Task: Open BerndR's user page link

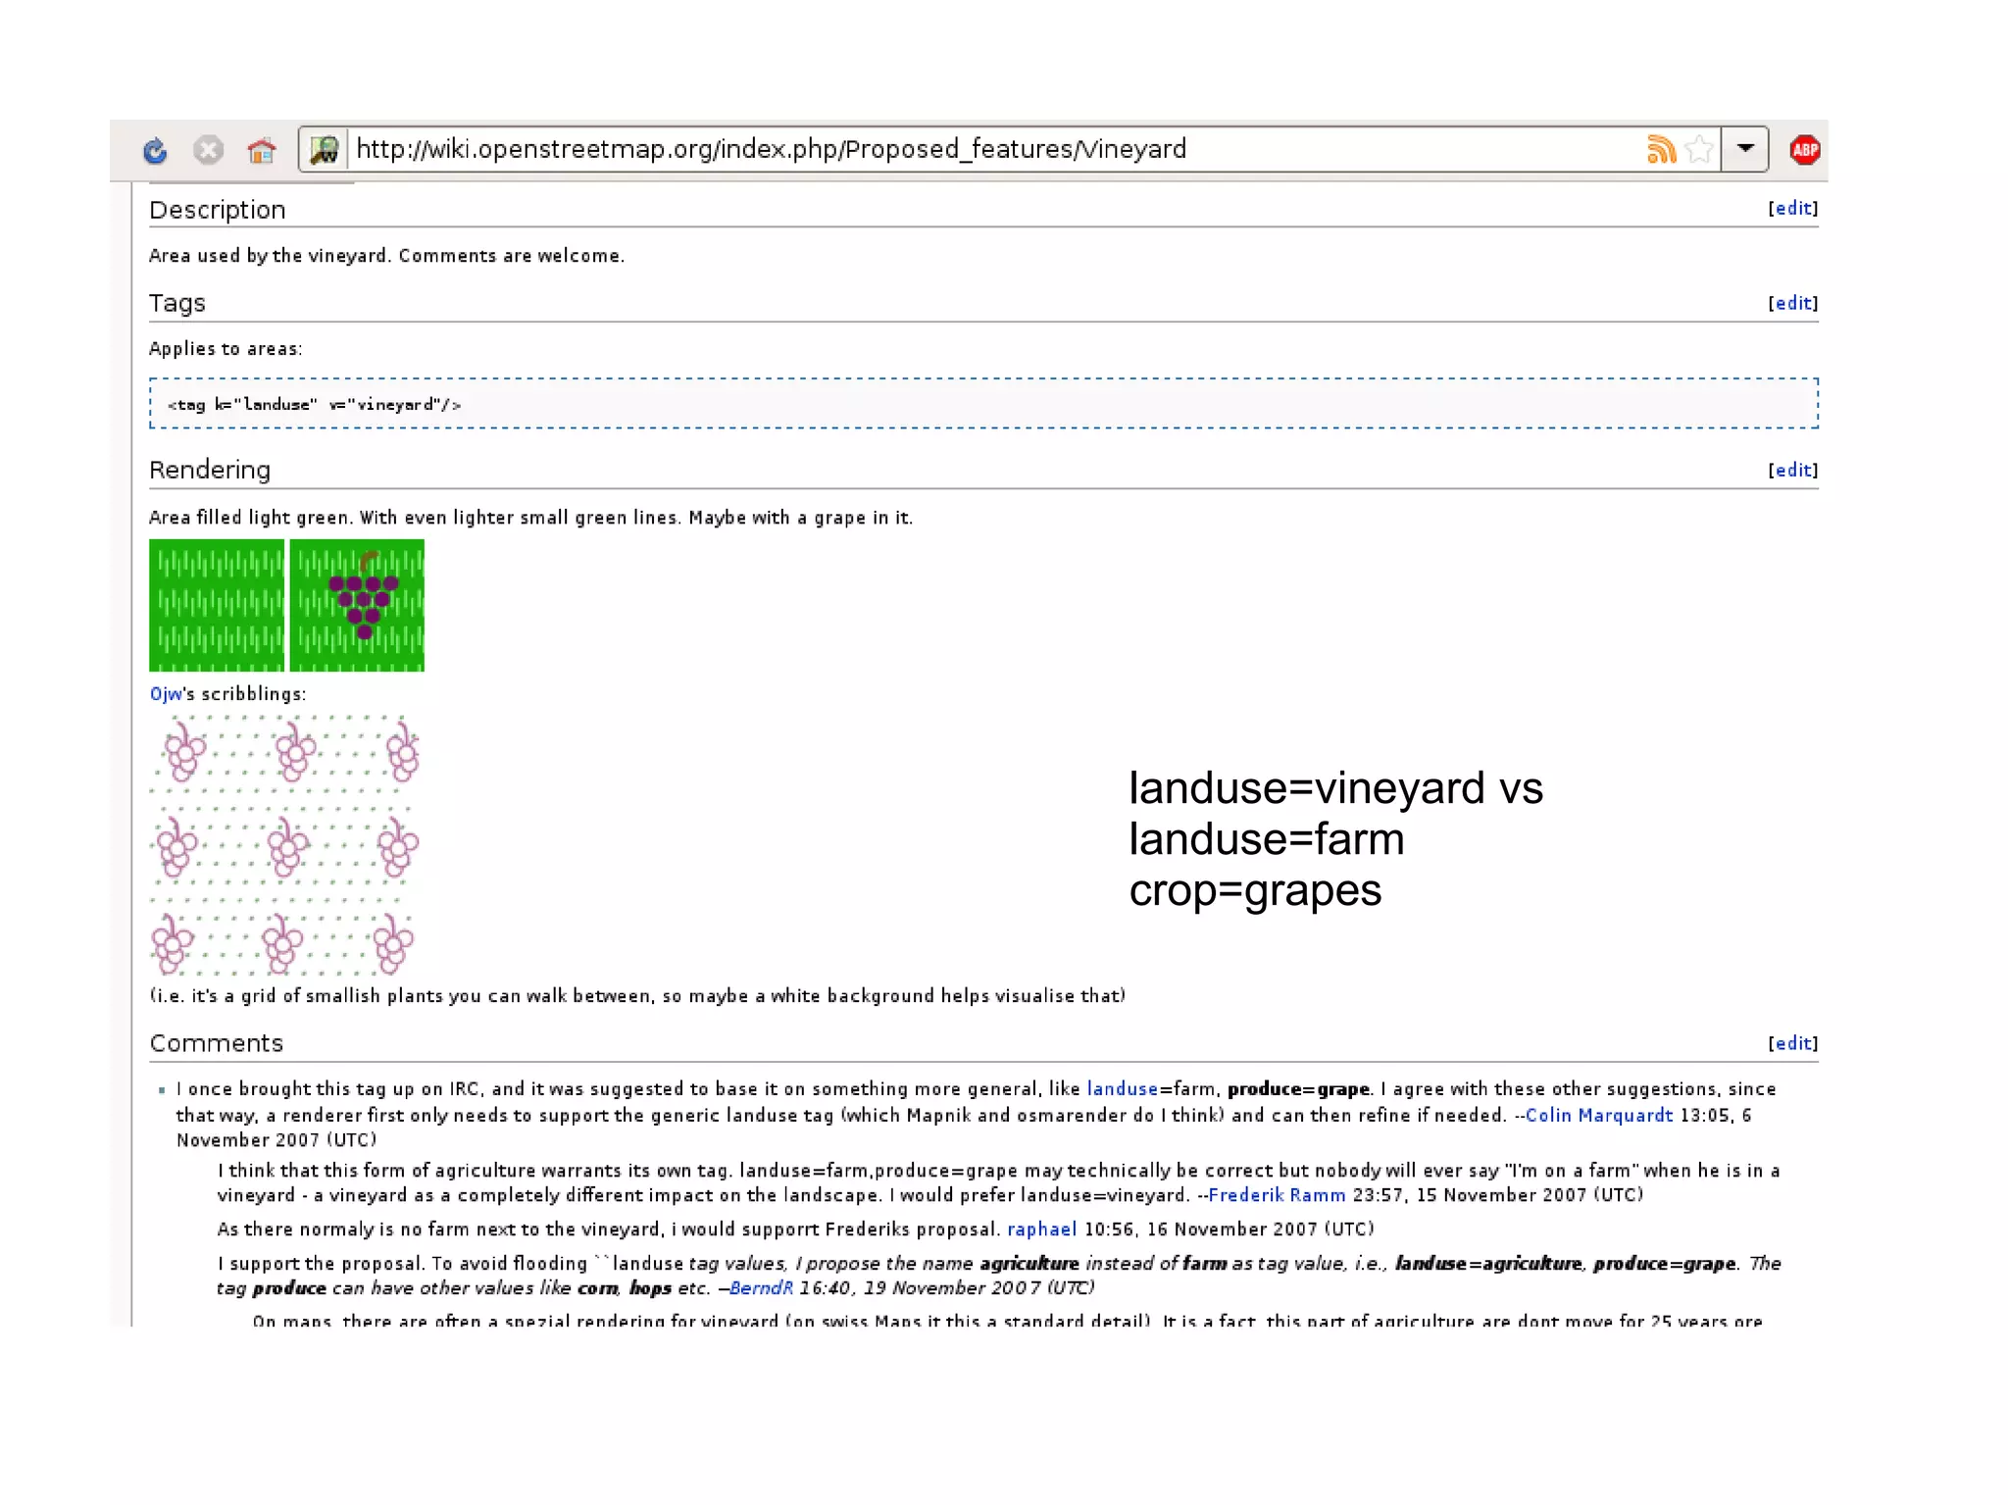Action: [761, 1288]
